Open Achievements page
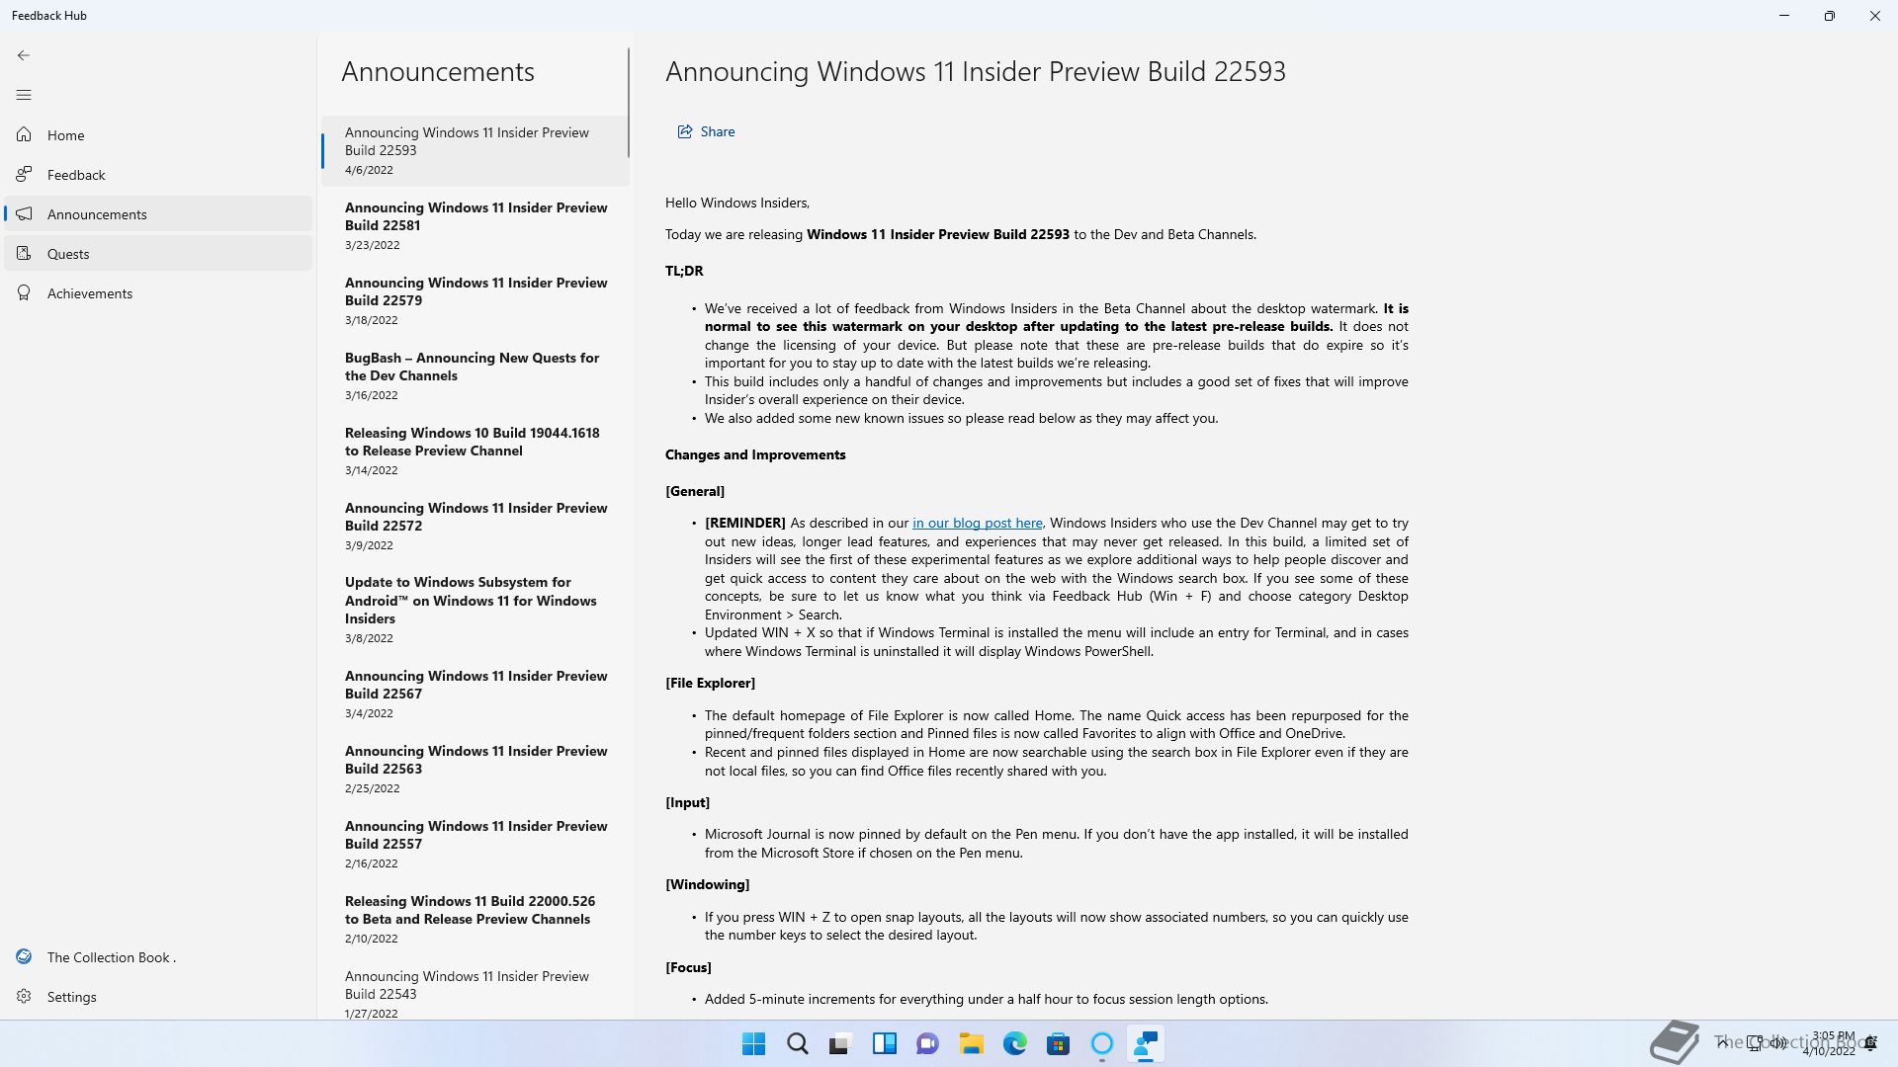The height and width of the screenshot is (1067, 1898). [158, 293]
